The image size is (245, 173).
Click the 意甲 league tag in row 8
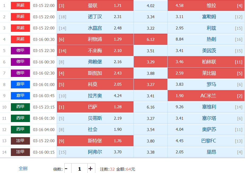point(20,84)
